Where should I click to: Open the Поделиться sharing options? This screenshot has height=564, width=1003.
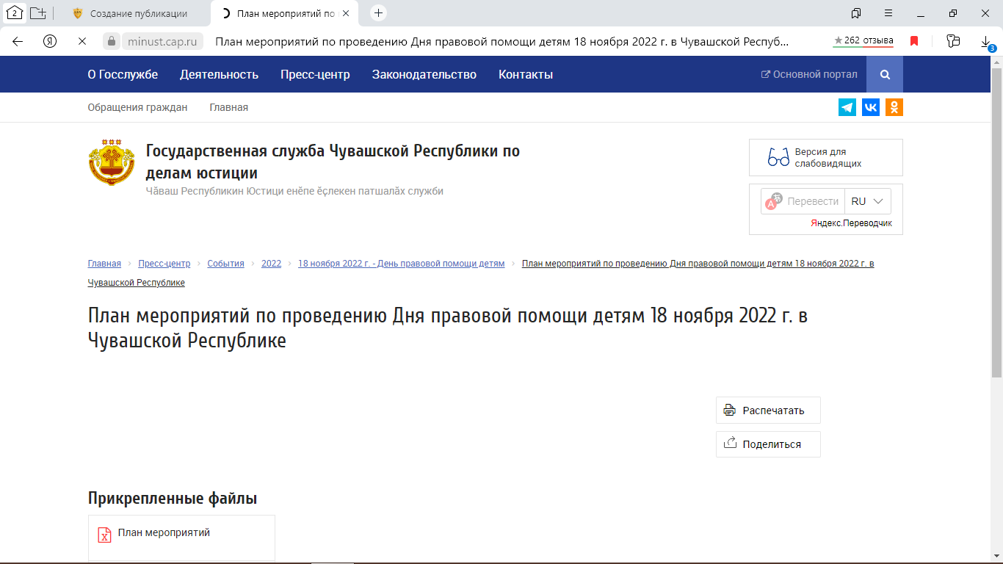click(x=767, y=444)
